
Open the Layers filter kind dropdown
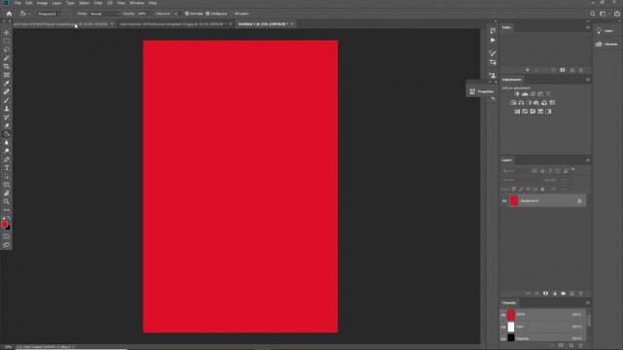[x=515, y=171]
